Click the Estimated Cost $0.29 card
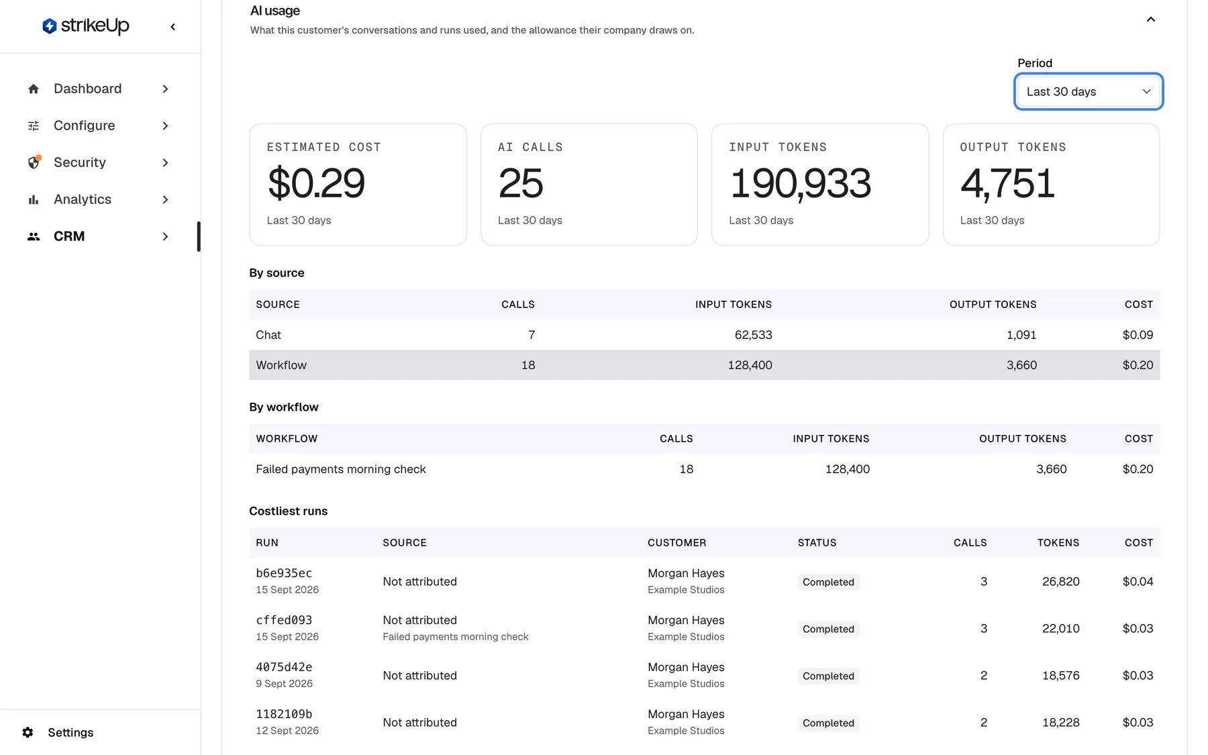This screenshot has width=1208, height=755. [x=358, y=185]
